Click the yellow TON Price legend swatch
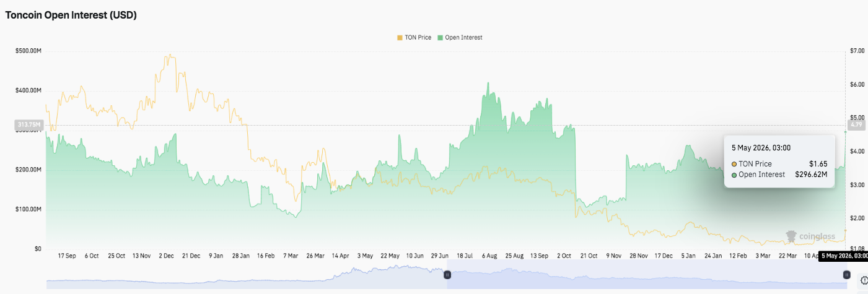868x294 pixels. pyautogui.click(x=400, y=38)
